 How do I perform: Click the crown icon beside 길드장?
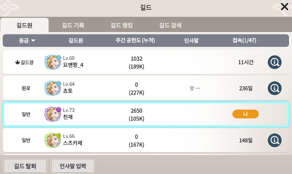point(17,62)
